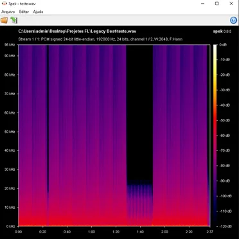The image size is (239, 239).
Task: Click the dB color gradient bar
Action: 215,136
